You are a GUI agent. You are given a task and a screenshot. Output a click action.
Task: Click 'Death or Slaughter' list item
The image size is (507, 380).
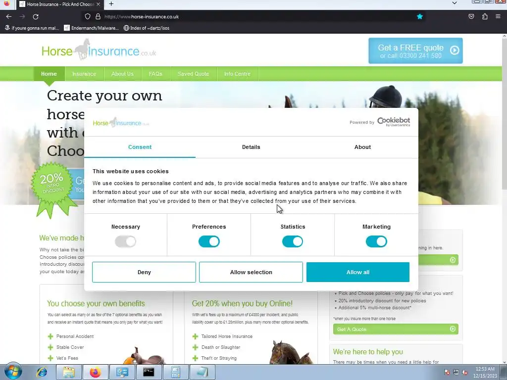pos(220,347)
